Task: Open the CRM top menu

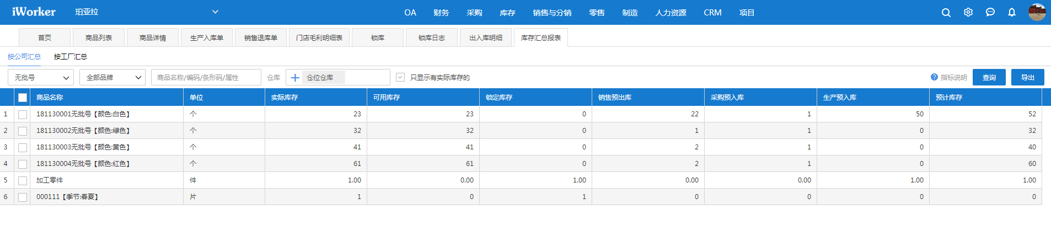Action: (712, 12)
